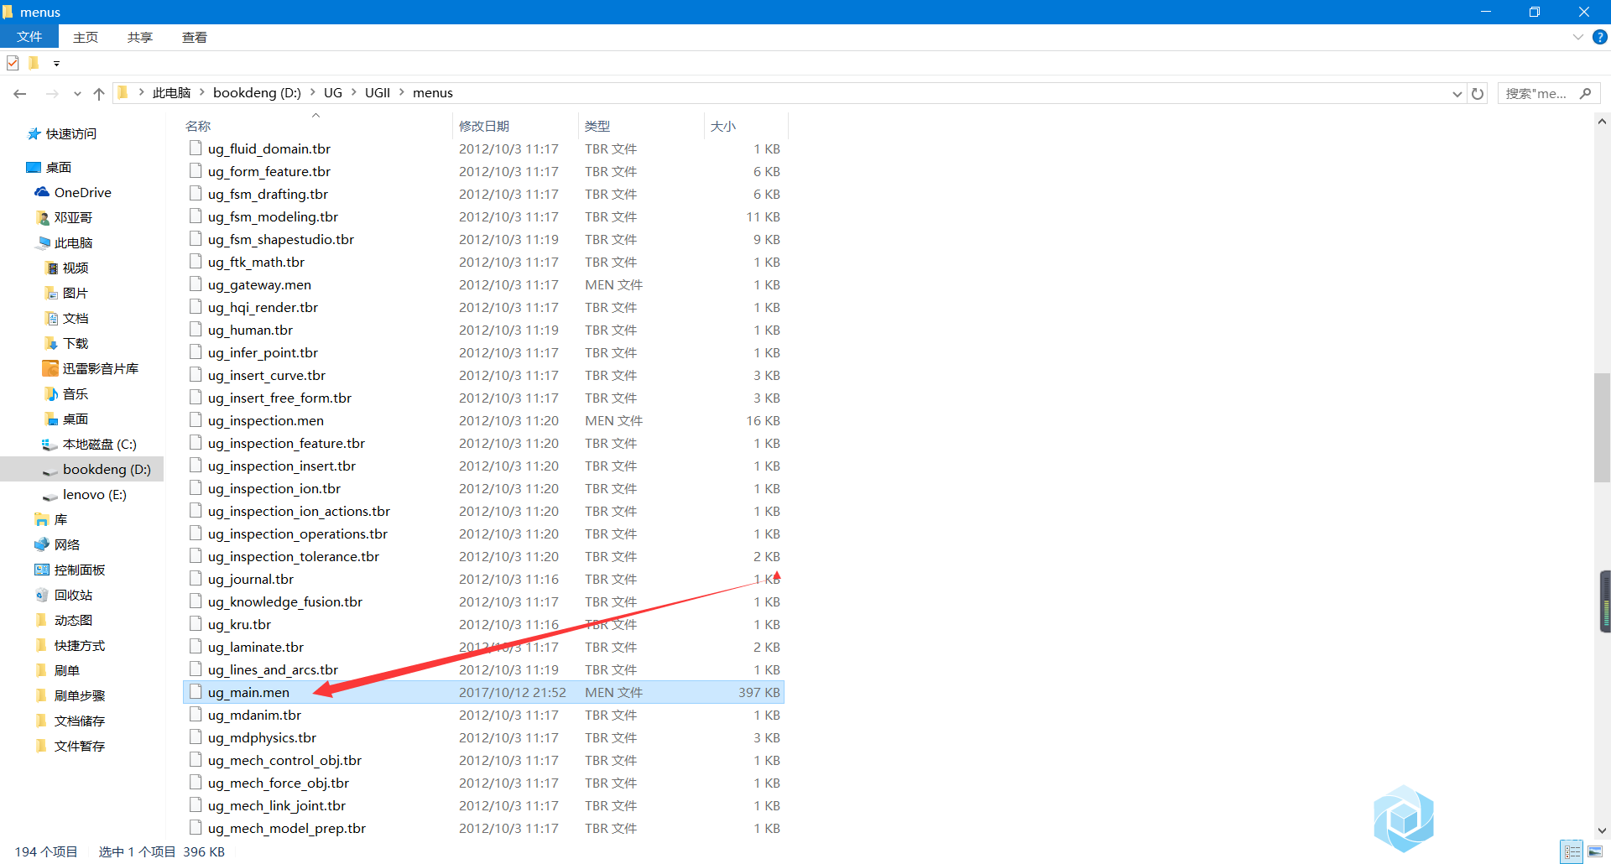Select the ug_inspection.men file icon

point(196,420)
